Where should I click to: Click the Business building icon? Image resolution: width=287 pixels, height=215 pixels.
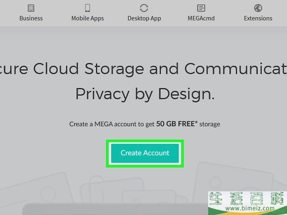[31, 8]
